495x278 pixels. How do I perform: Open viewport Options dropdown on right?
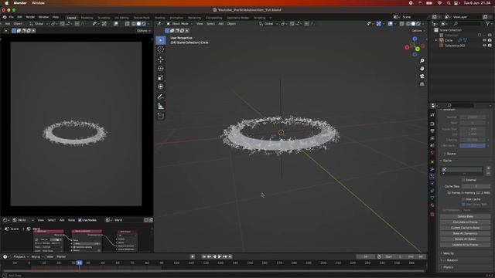point(418,31)
